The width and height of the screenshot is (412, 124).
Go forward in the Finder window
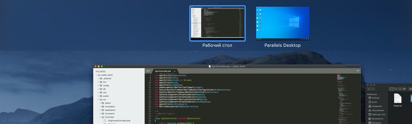(373, 89)
